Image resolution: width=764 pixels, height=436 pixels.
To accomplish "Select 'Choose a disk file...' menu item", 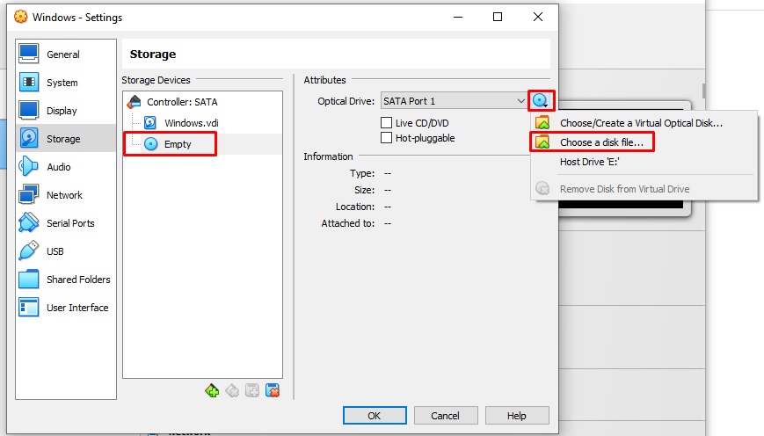I will [644, 142].
